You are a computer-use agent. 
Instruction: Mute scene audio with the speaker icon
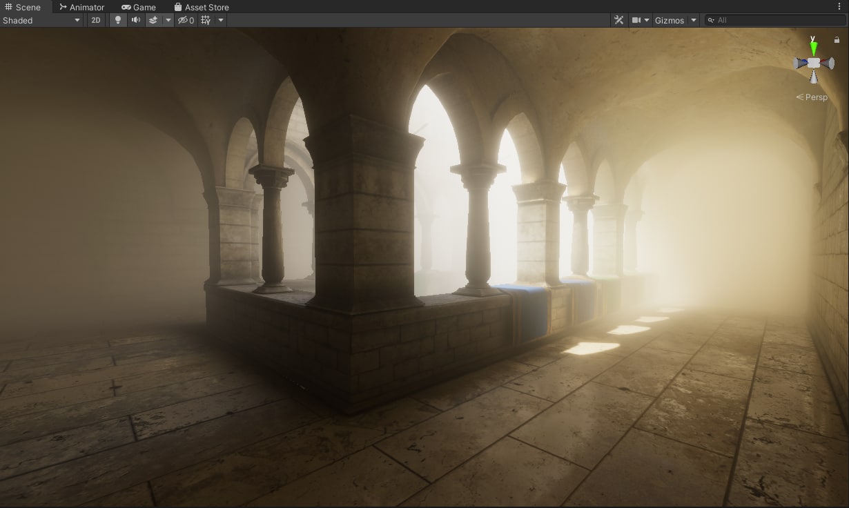[136, 20]
